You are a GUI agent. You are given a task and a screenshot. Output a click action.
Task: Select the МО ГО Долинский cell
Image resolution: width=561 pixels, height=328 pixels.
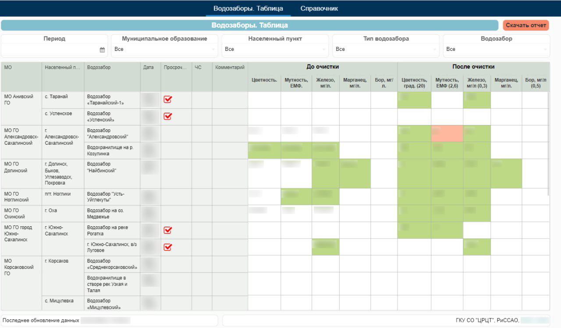point(21,174)
